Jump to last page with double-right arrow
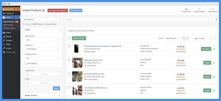 pos(215,38)
